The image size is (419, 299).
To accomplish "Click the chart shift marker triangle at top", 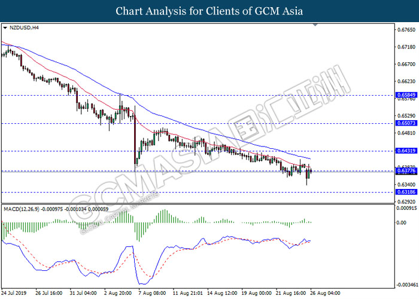I will pos(315,25).
